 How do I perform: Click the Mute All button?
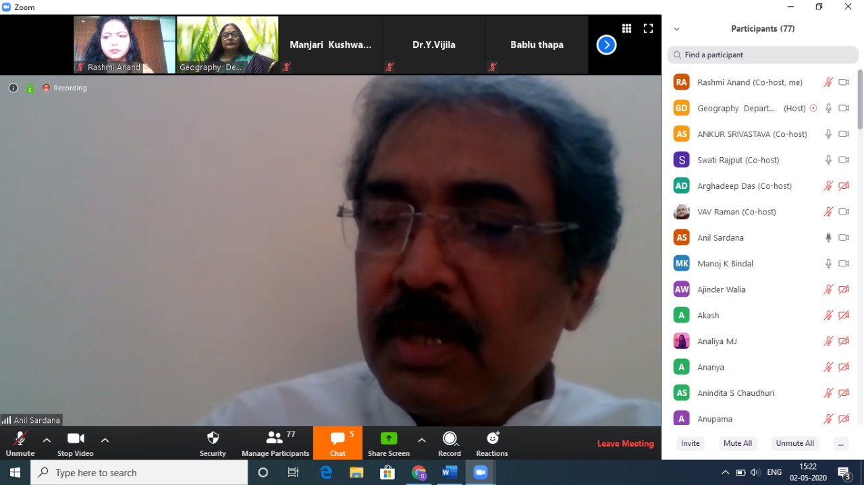tap(737, 443)
